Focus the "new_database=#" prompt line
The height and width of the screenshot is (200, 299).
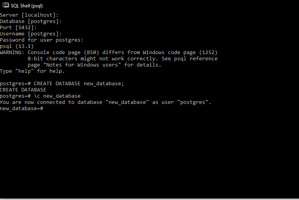click(21, 109)
